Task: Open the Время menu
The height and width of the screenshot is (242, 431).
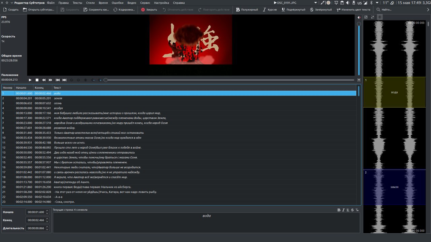Action: (103, 3)
